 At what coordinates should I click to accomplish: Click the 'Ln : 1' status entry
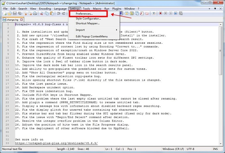[x=109, y=149]
